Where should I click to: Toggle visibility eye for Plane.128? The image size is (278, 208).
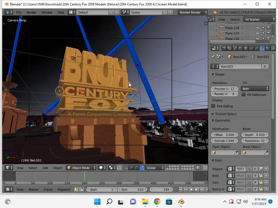258,28
